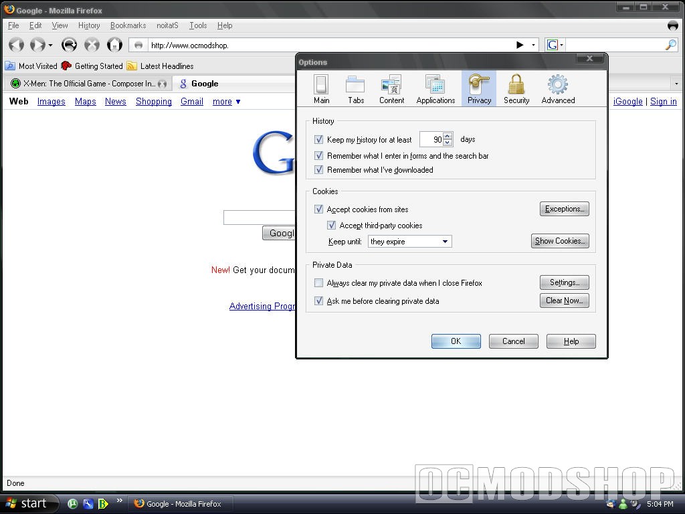Viewport: 685px width, 514px height.
Task: Open the Applications options panel
Action: 435,89
